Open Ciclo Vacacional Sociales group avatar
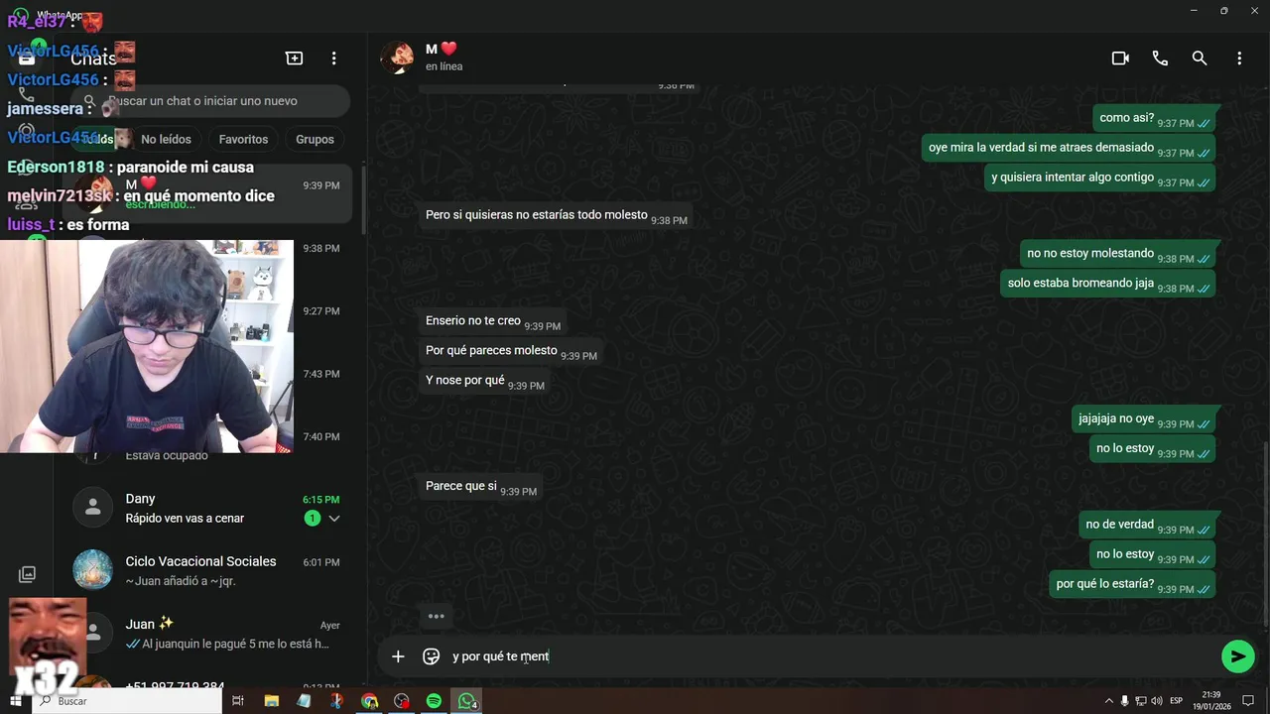Image resolution: width=1270 pixels, height=714 pixels. (x=93, y=570)
